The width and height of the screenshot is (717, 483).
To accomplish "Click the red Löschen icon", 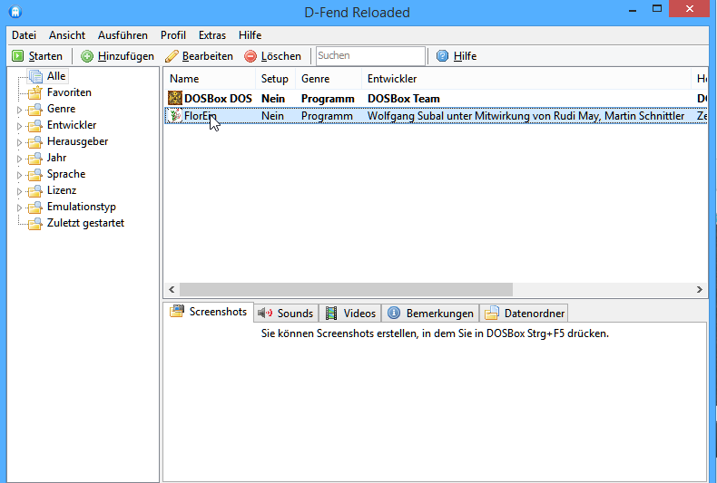I will [250, 56].
